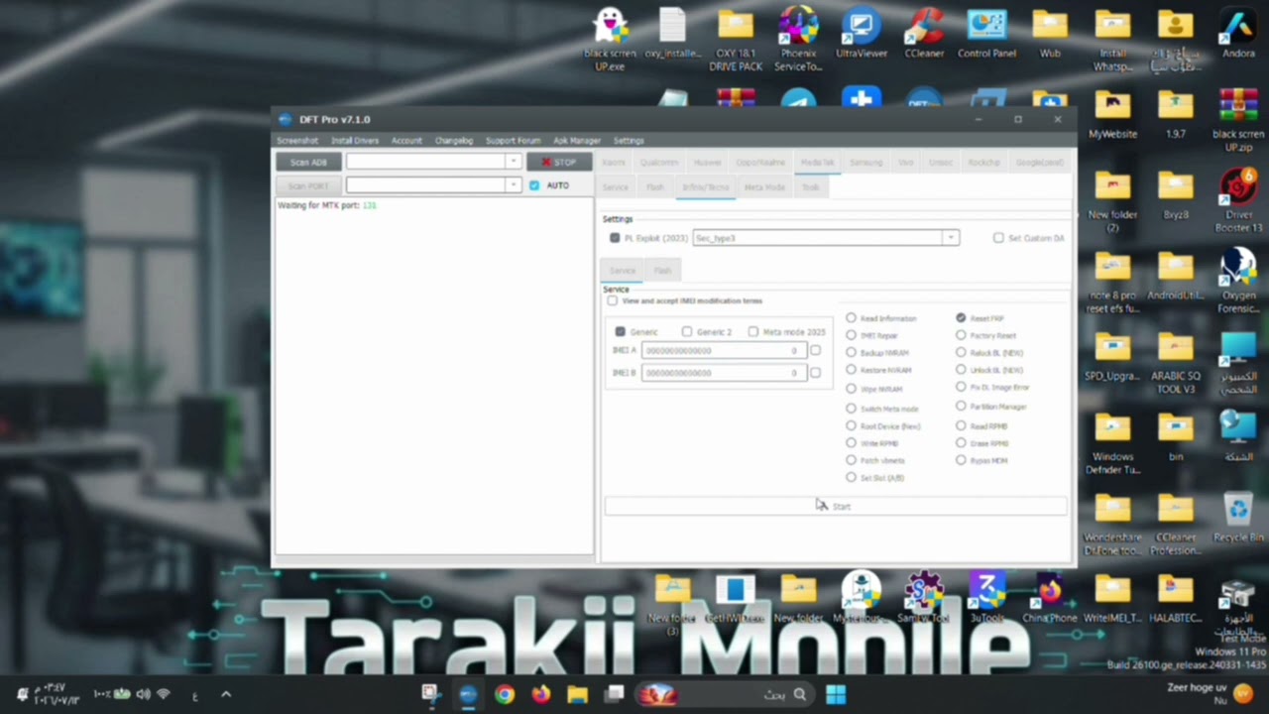
Task: Open the Install Drivers menu
Action: [355, 141]
